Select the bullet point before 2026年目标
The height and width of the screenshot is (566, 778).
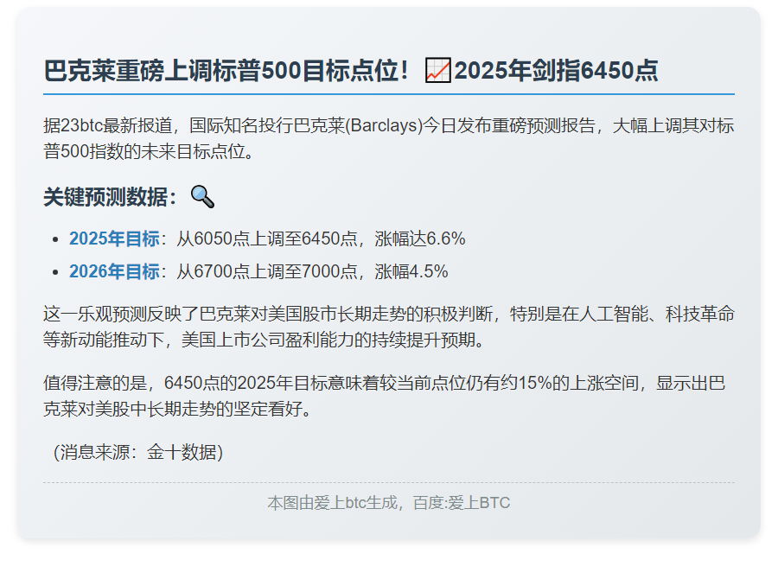(55, 273)
